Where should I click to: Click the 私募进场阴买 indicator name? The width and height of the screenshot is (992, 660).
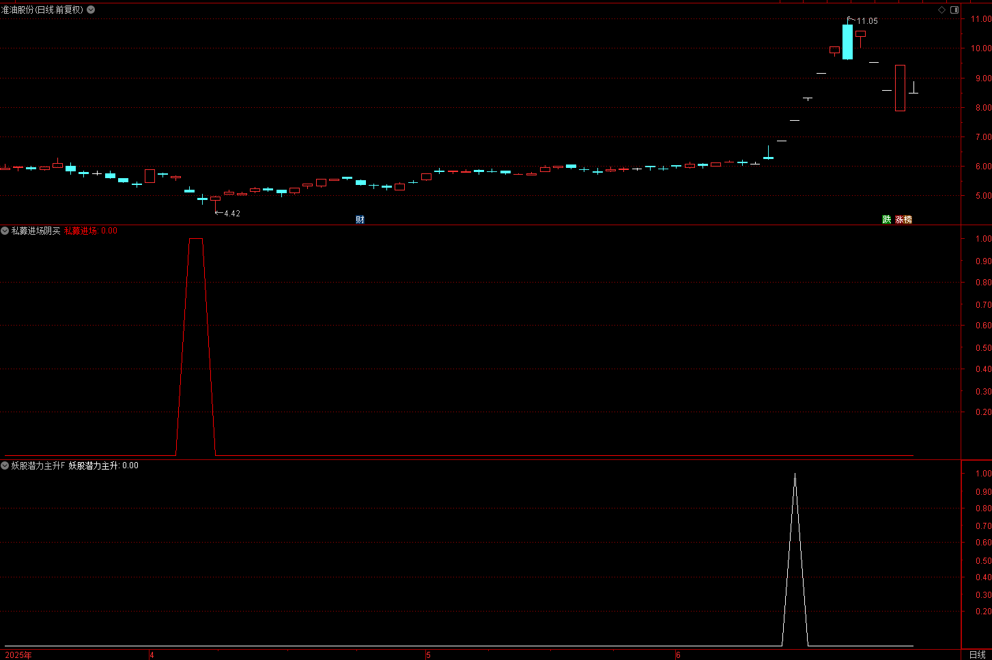(36, 231)
